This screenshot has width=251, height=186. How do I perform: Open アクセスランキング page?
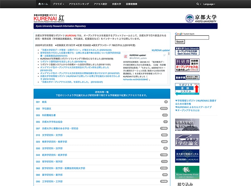pos(79,4)
